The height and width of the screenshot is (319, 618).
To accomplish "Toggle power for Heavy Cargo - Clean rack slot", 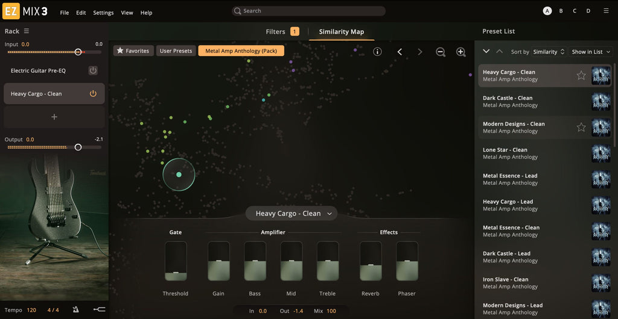I will (92, 93).
